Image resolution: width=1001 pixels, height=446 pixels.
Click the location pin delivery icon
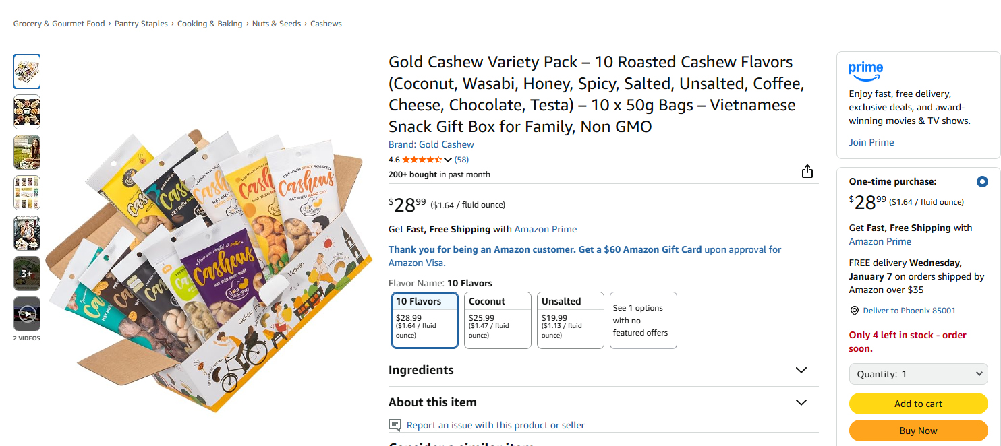tap(855, 311)
